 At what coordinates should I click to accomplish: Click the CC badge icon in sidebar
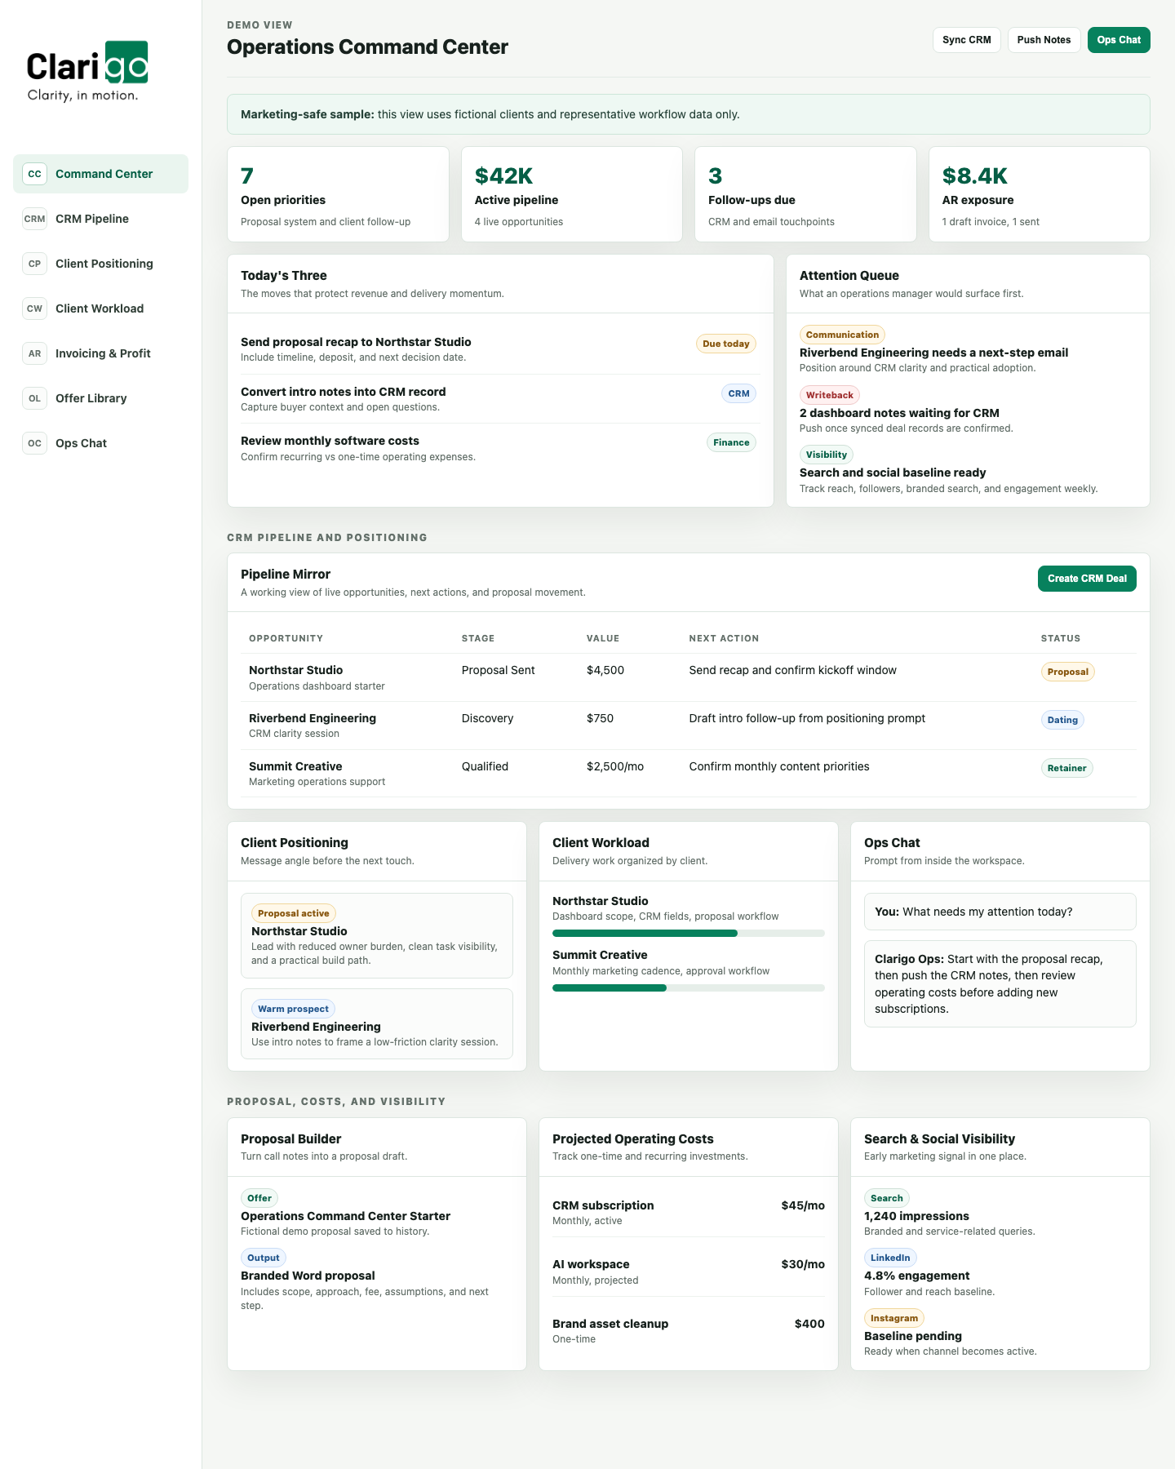34,174
